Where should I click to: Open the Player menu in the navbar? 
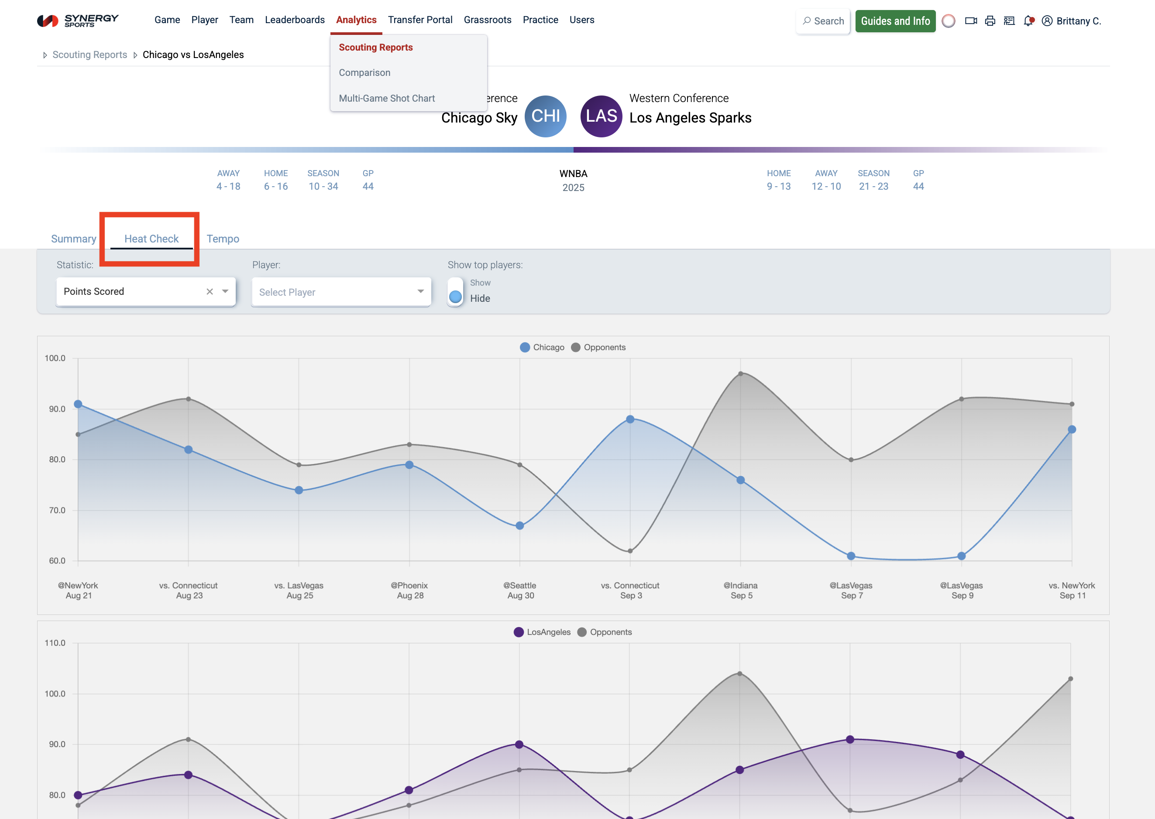(204, 20)
